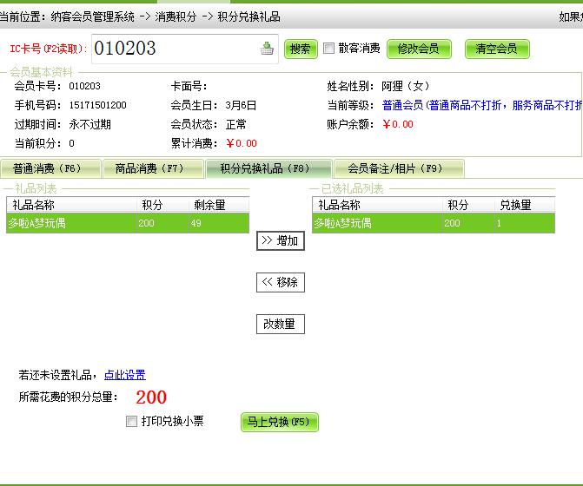Toggle the 散客消费 checkbox
The image size is (583, 486).
pos(328,49)
